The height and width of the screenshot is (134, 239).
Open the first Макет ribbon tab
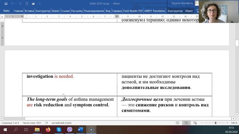click(x=56, y=11)
